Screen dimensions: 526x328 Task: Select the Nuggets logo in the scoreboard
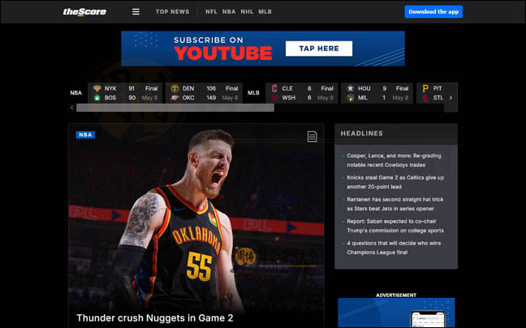coord(175,88)
